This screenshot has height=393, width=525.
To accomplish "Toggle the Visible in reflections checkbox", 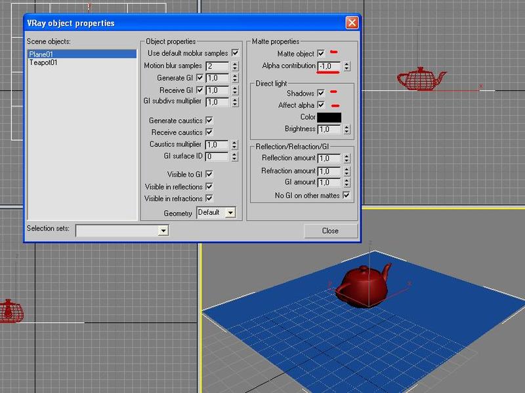I will point(209,187).
